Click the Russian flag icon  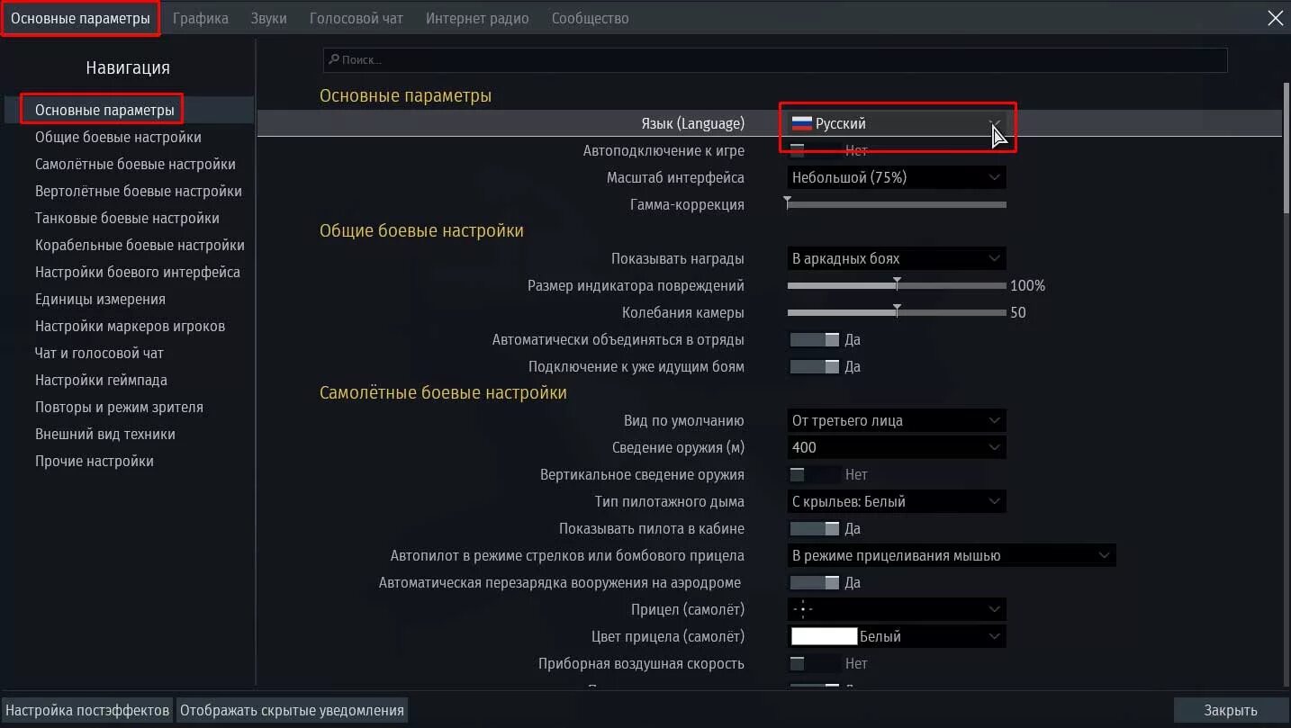801,123
